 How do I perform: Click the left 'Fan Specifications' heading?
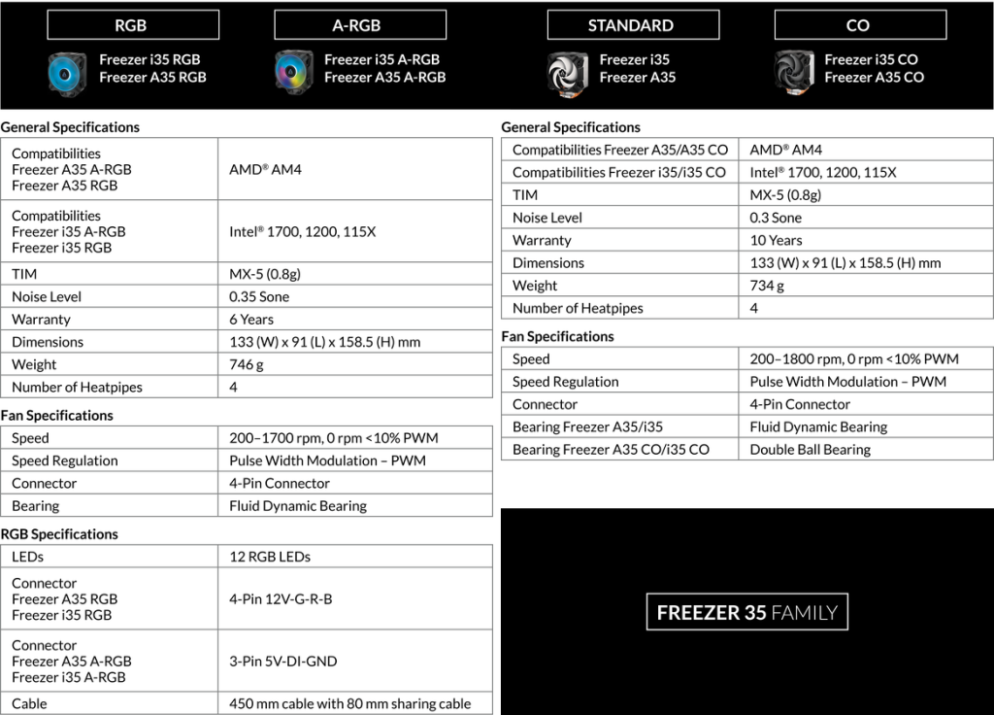(x=57, y=416)
